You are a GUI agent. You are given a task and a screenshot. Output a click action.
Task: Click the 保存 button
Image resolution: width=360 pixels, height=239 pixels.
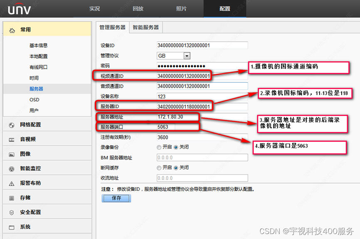pyautogui.click(x=116, y=198)
